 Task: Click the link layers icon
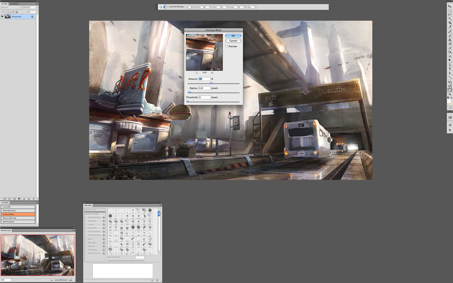point(5,199)
